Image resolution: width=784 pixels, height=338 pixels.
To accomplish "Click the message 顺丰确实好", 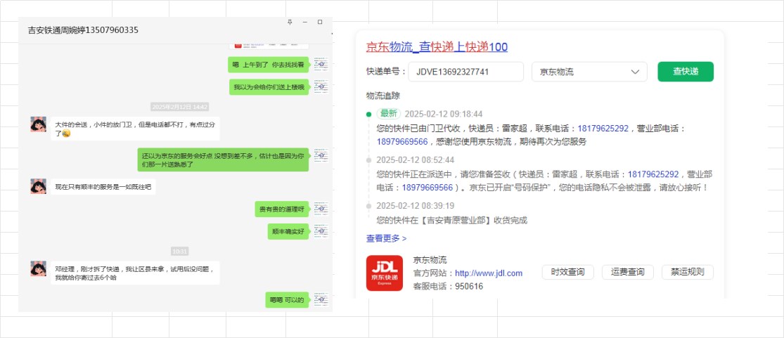I will [288, 231].
